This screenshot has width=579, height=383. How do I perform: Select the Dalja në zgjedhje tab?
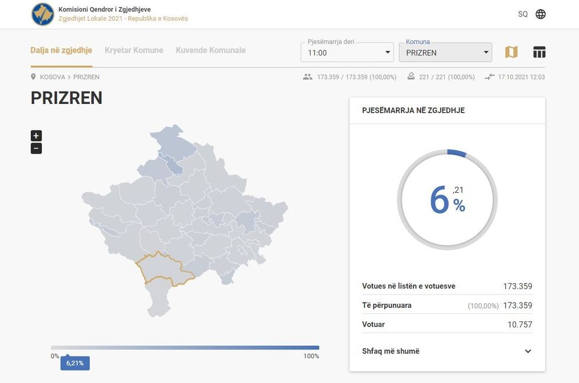click(x=61, y=50)
